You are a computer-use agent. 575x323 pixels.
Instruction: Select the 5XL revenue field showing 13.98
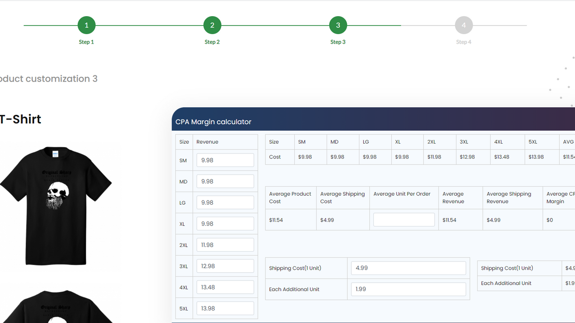click(225, 308)
